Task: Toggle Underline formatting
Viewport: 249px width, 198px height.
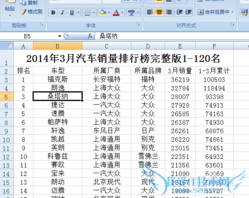Action: point(72,12)
